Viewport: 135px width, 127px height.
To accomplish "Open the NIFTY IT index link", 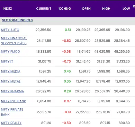I will (7, 61).
